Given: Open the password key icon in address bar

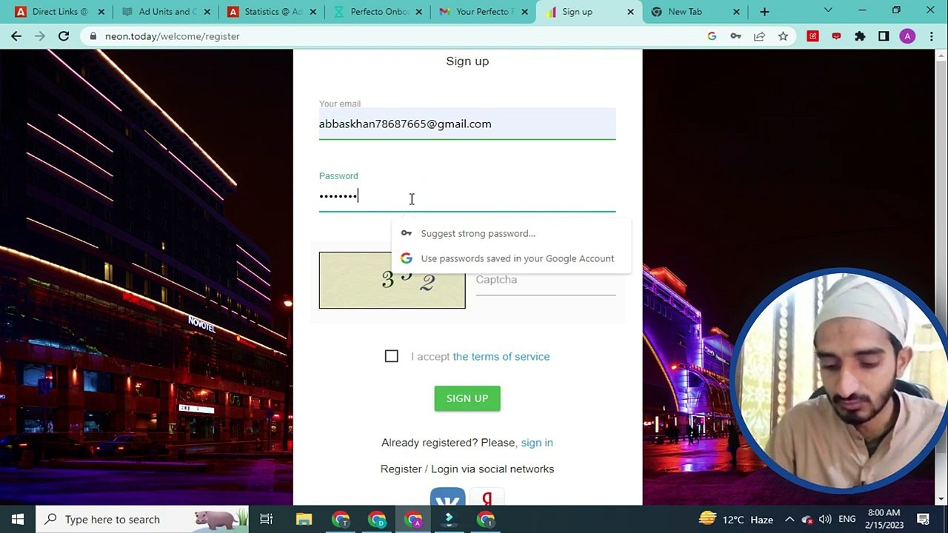Looking at the screenshot, I should [735, 36].
